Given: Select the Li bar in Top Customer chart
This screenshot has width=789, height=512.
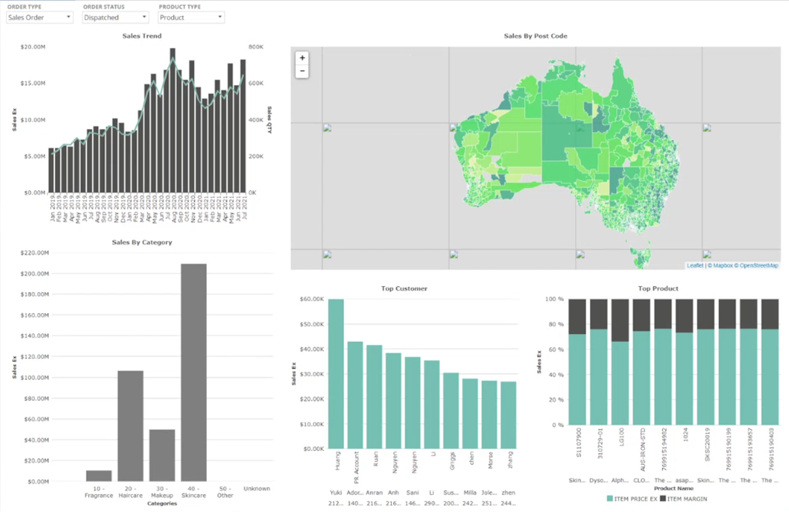Looking at the screenshot, I should coord(432,404).
